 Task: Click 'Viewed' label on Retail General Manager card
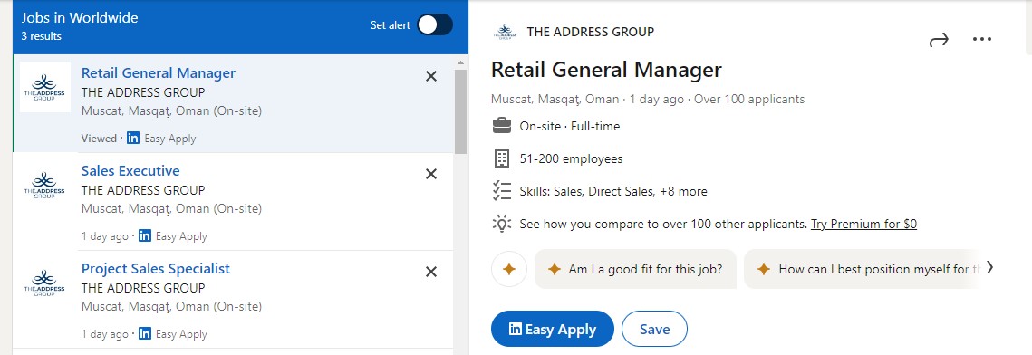point(98,138)
